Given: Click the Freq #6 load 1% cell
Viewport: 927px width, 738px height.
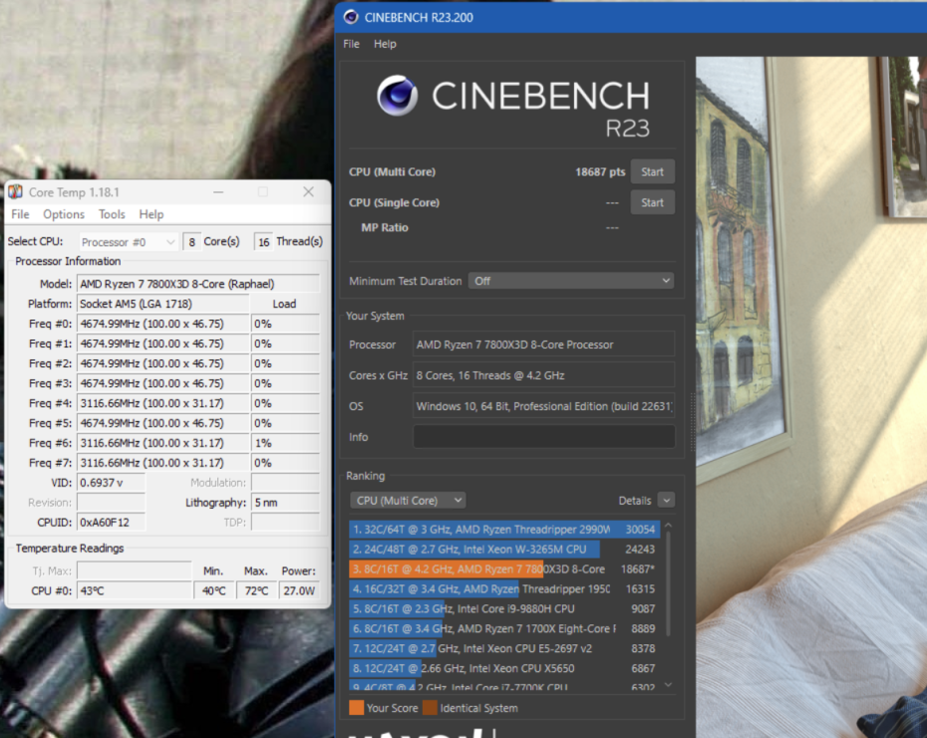Looking at the screenshot, I should pyautogui.click(x=285, y=443).
